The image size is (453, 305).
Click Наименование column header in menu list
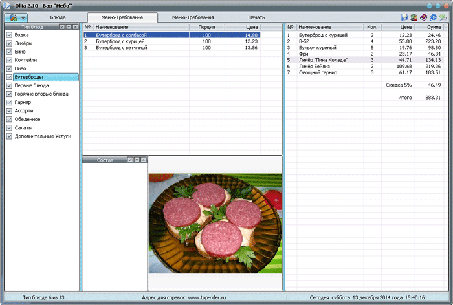(142, 27)
